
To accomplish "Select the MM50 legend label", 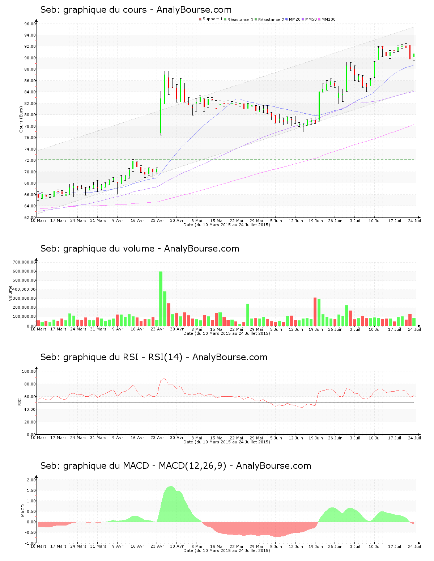I will [x=311, y=19].
